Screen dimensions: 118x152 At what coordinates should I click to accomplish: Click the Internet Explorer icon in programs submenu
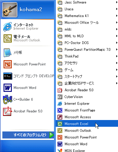[60, 104]
